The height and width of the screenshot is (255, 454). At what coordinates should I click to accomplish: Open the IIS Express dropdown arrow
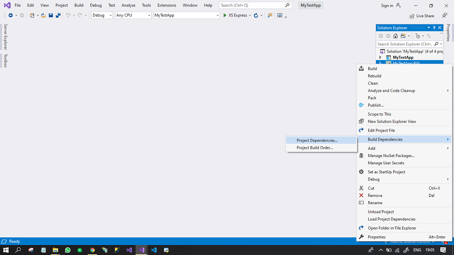(250, 15)
